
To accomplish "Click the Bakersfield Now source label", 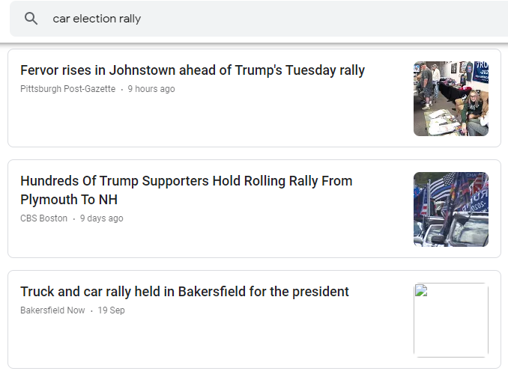I will (x=52, y=310).
